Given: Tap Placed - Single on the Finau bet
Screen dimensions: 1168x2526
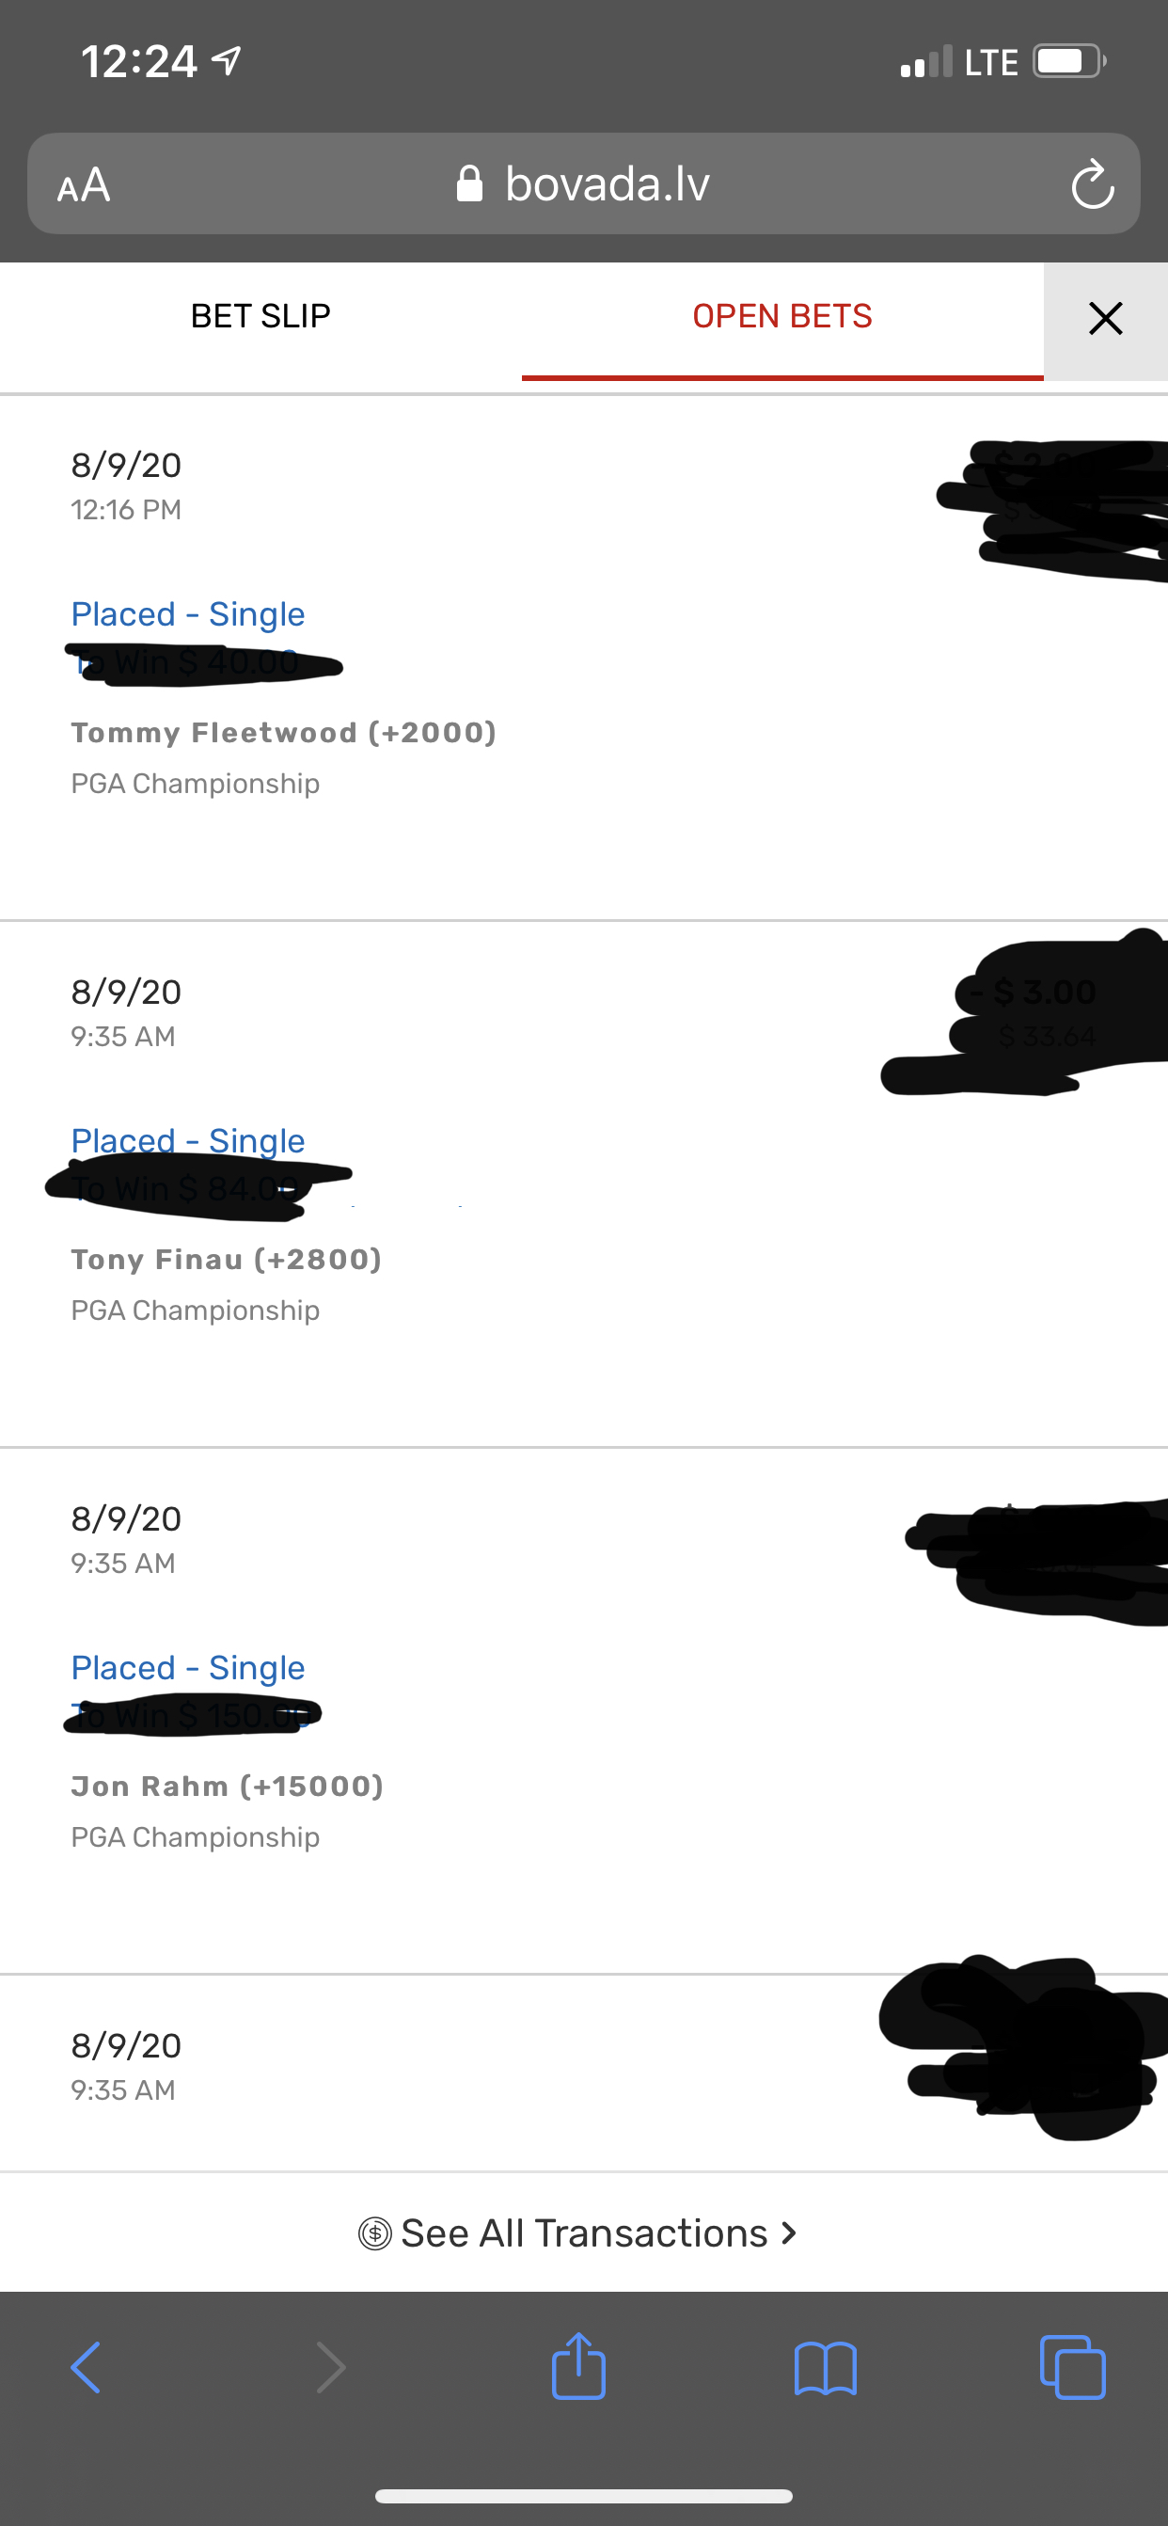Looking at the screenshot, I should pos(188,1140).
